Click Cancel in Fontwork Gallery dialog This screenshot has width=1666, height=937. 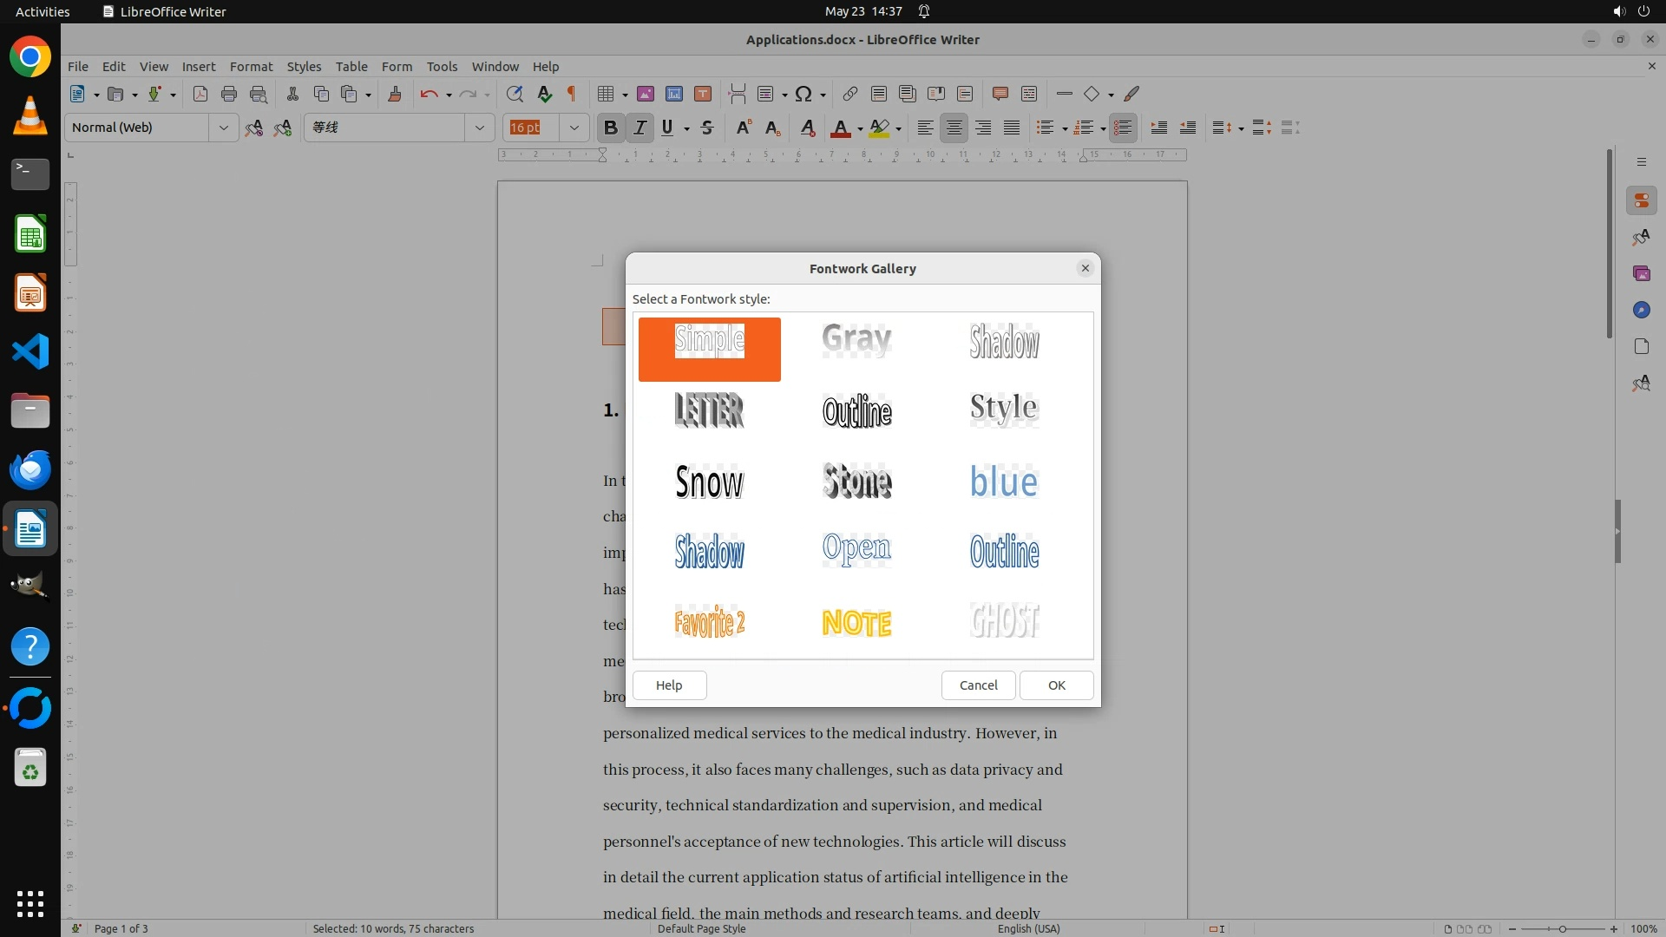click(978, 685)
